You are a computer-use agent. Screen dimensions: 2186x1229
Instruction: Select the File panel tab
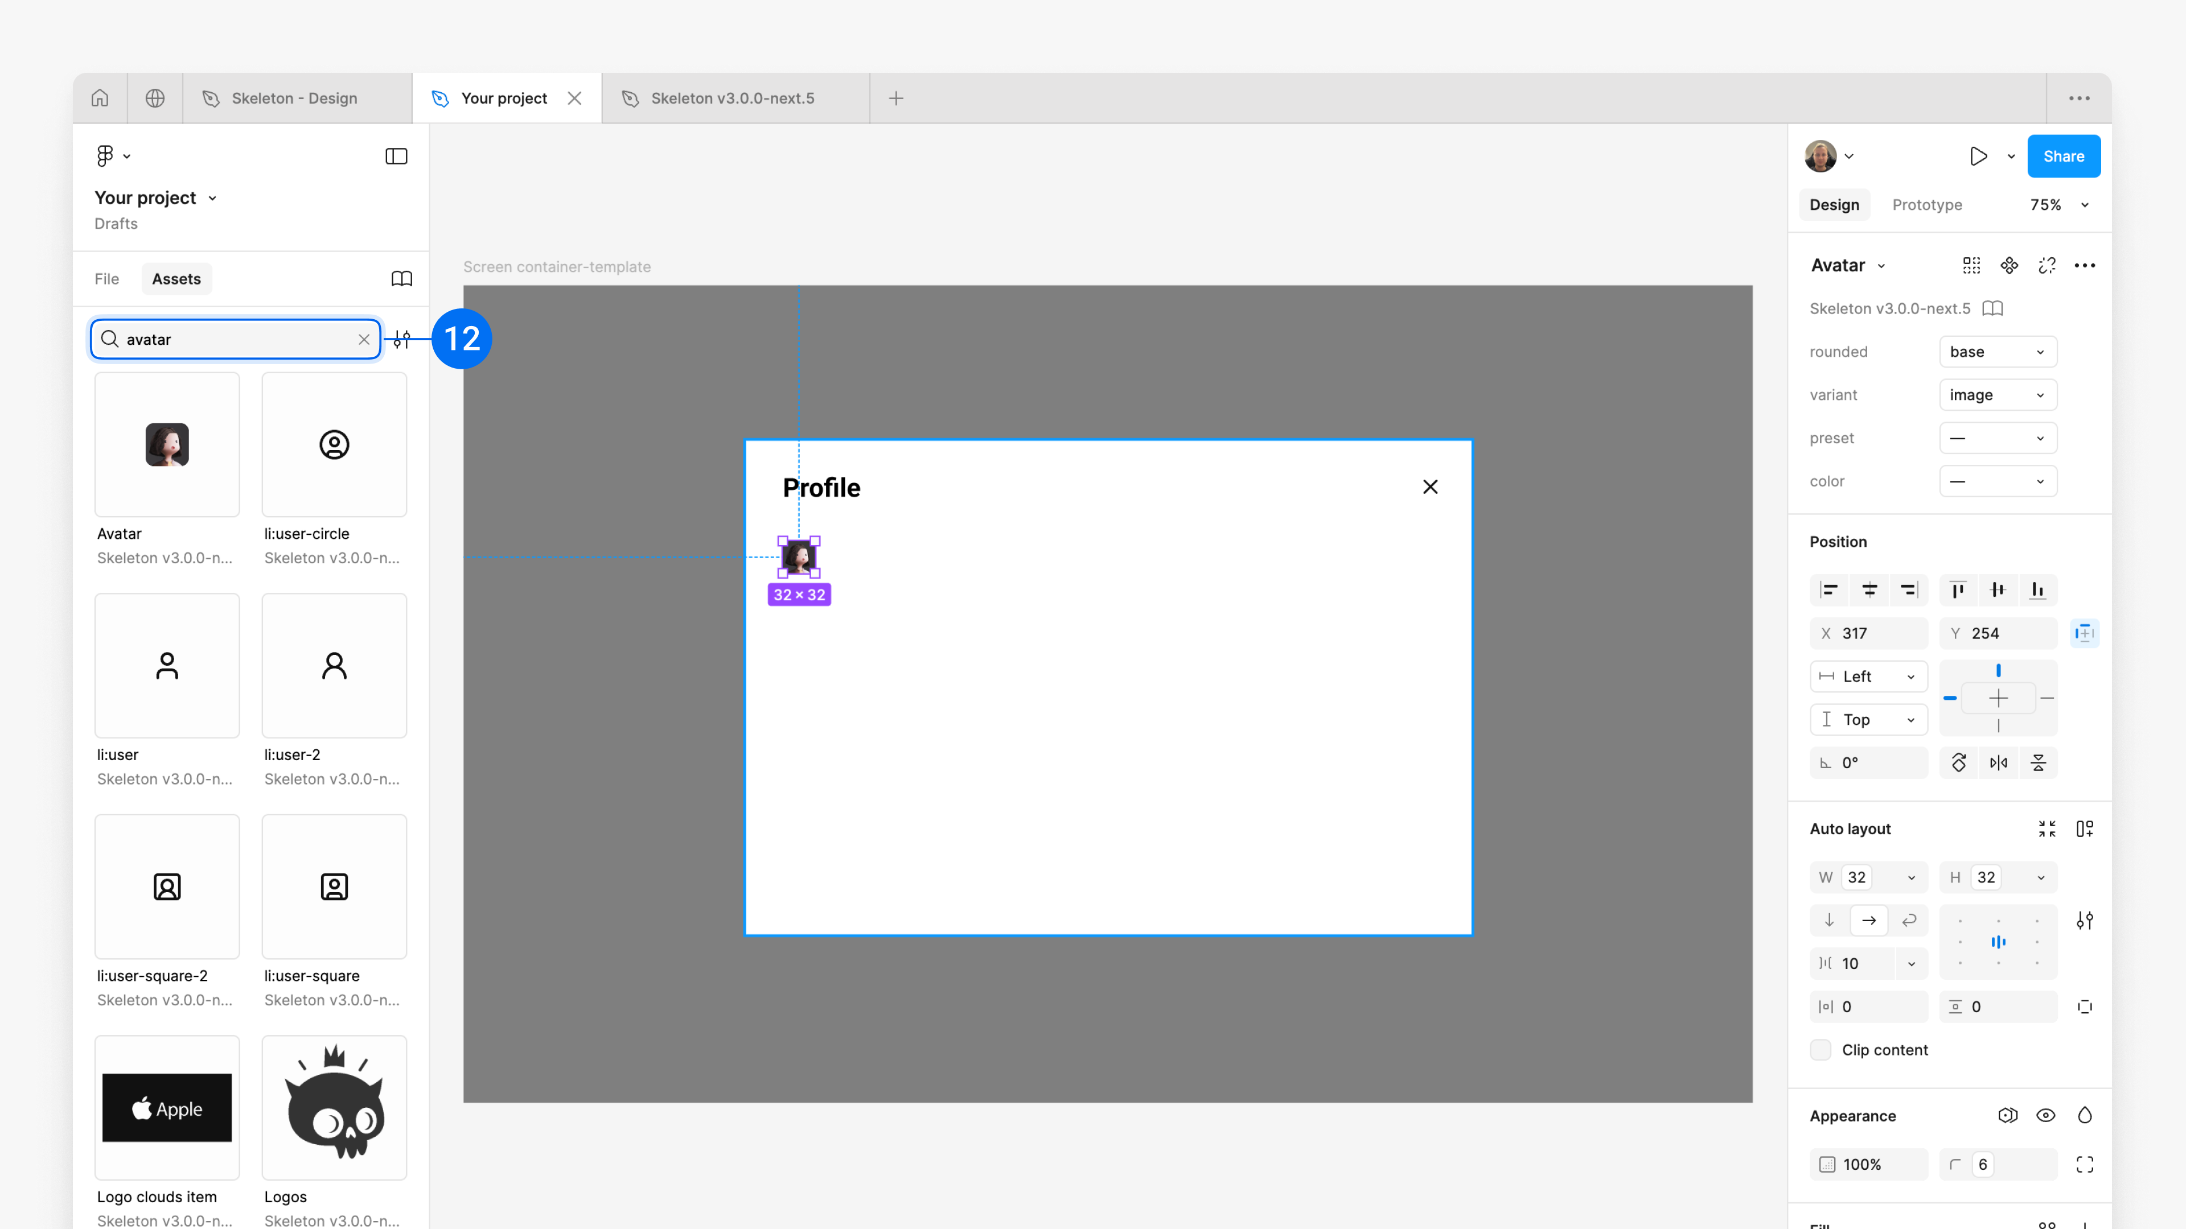107,279
